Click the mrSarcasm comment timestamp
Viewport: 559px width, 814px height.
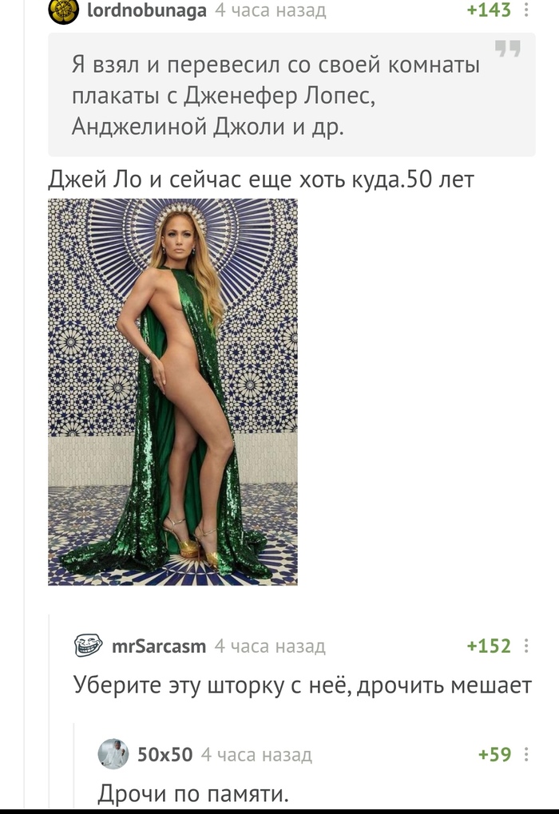pos(270,646)
